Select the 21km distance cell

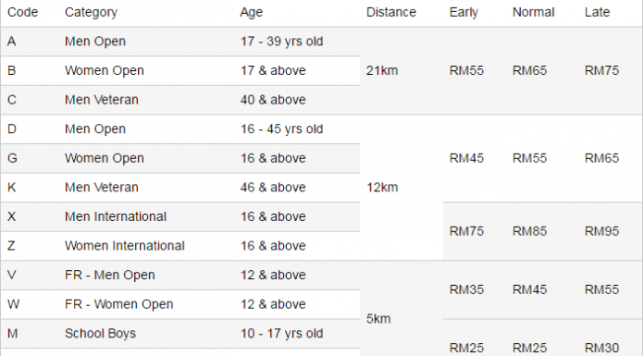tap(402, 70)
